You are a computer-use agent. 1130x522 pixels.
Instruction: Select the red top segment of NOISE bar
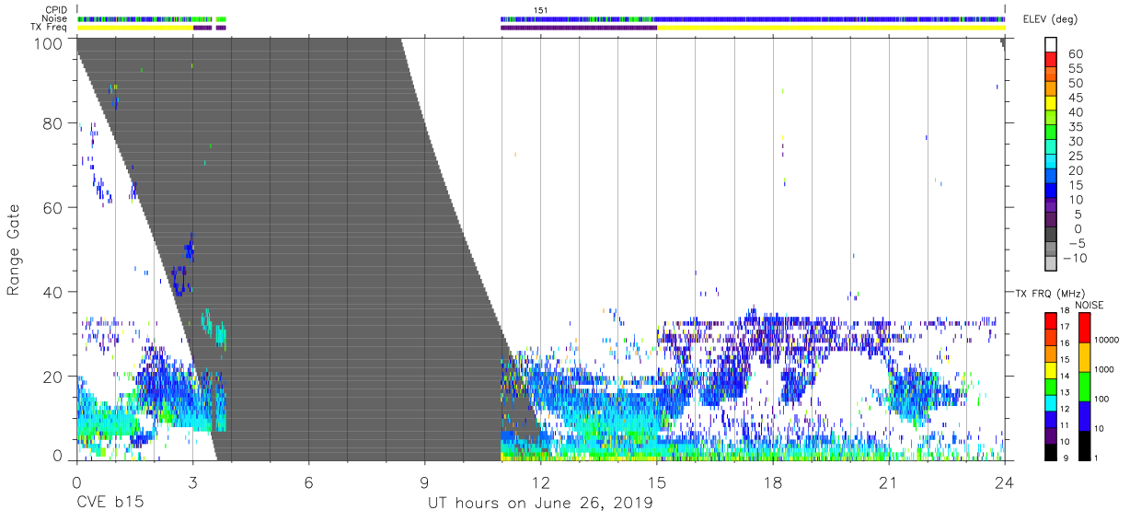(x=1085, y=327)
